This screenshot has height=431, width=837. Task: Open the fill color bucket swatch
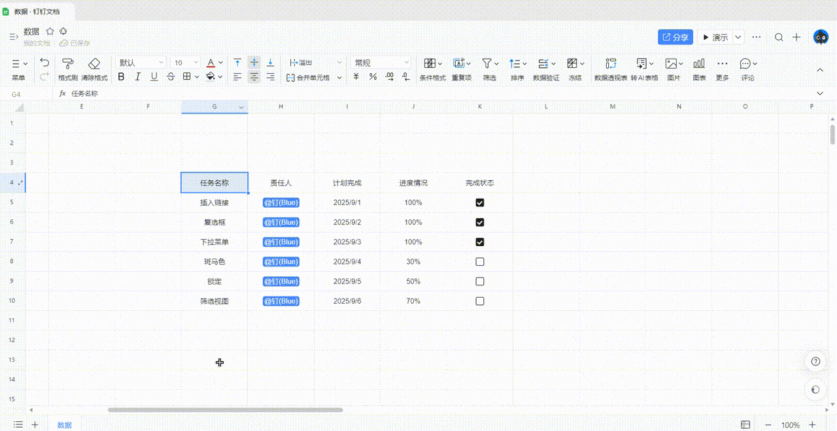click(x=211, y=77)
